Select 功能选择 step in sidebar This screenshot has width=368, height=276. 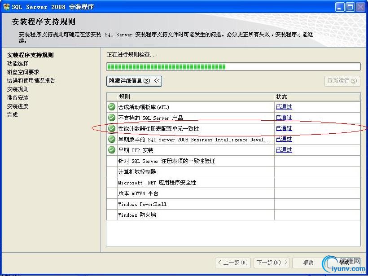[18, 64]
